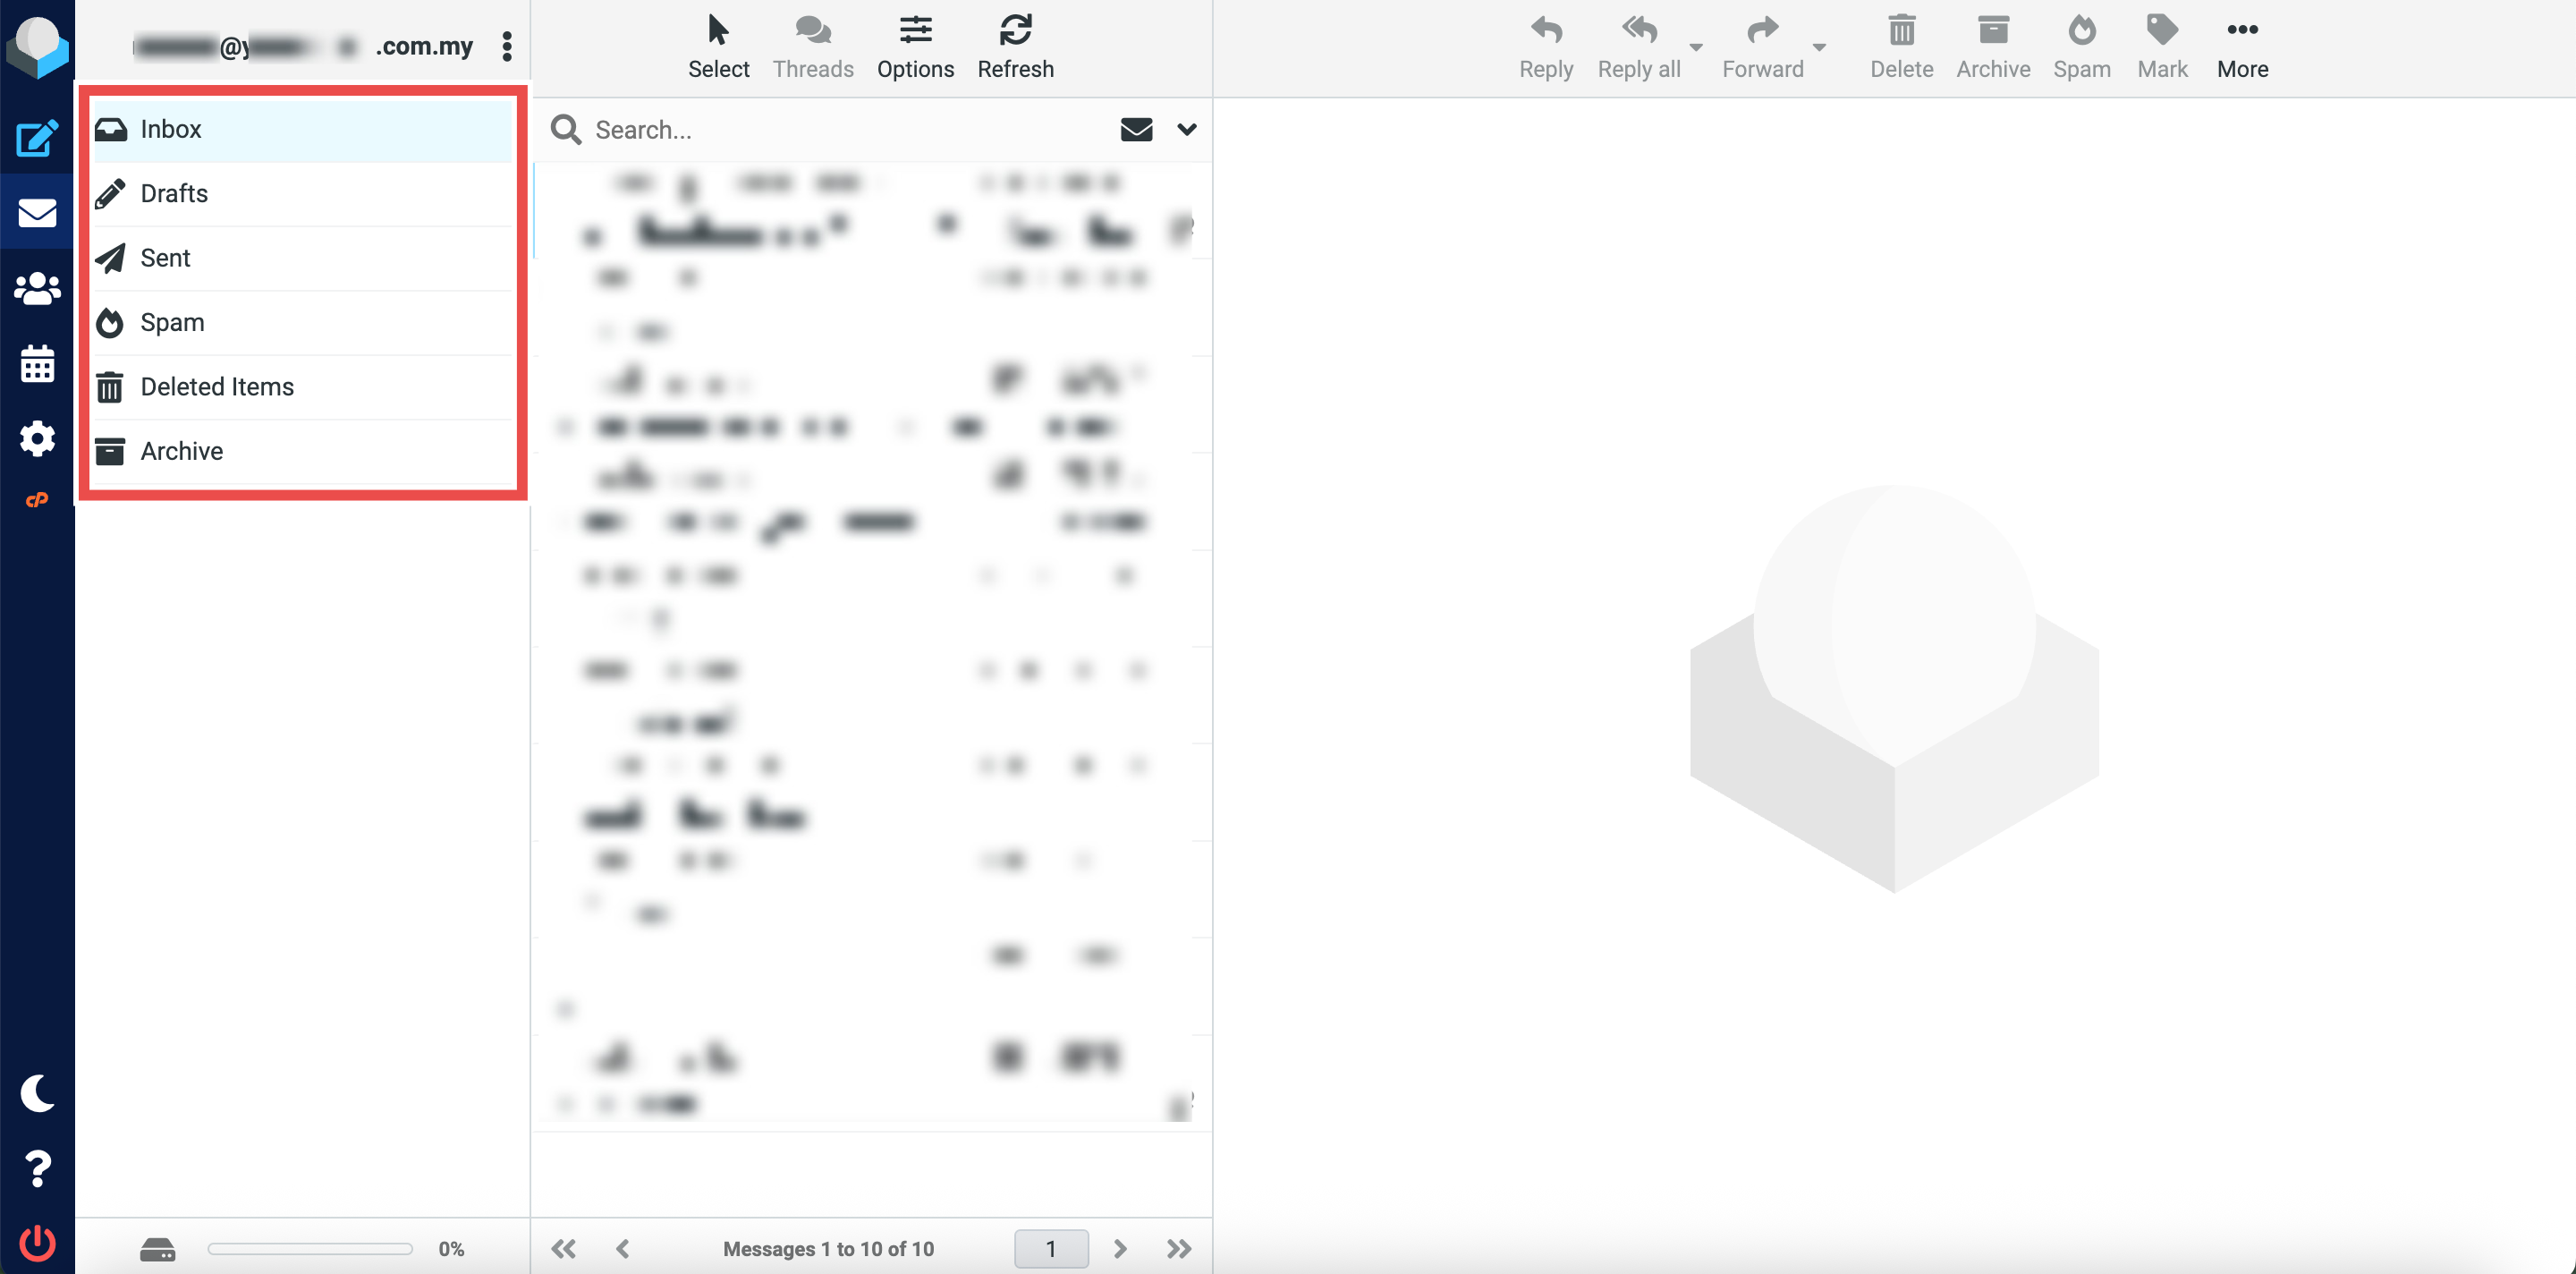Open the compose new message icon
This screenshot has width=2576, height=1274.
pyautogui.click(x=37, y=138)
